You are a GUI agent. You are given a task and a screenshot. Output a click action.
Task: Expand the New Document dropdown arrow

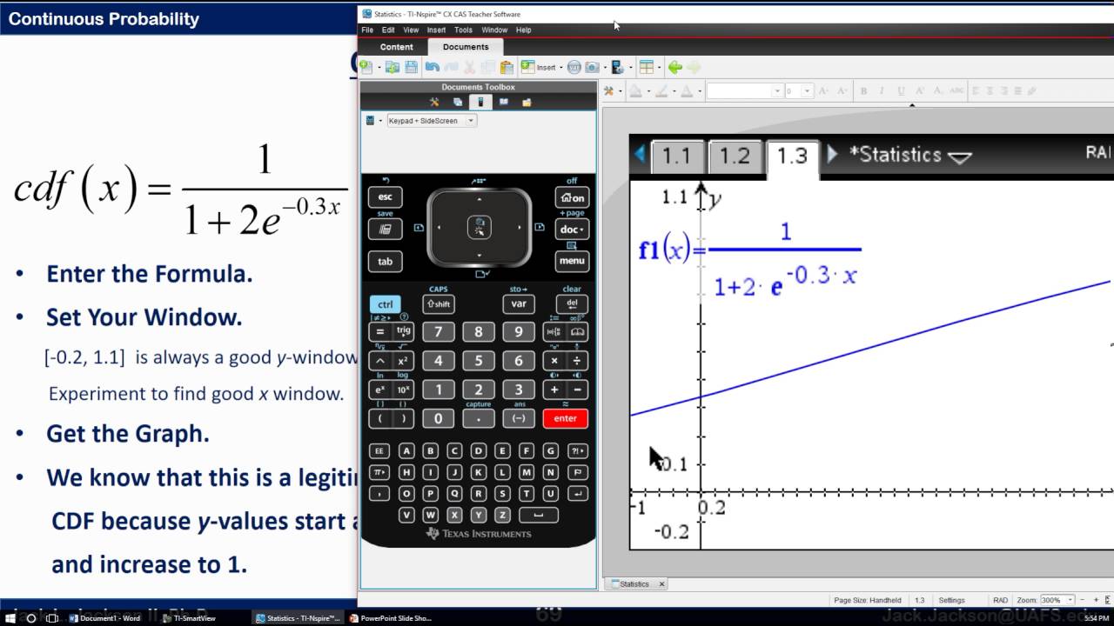379,67
